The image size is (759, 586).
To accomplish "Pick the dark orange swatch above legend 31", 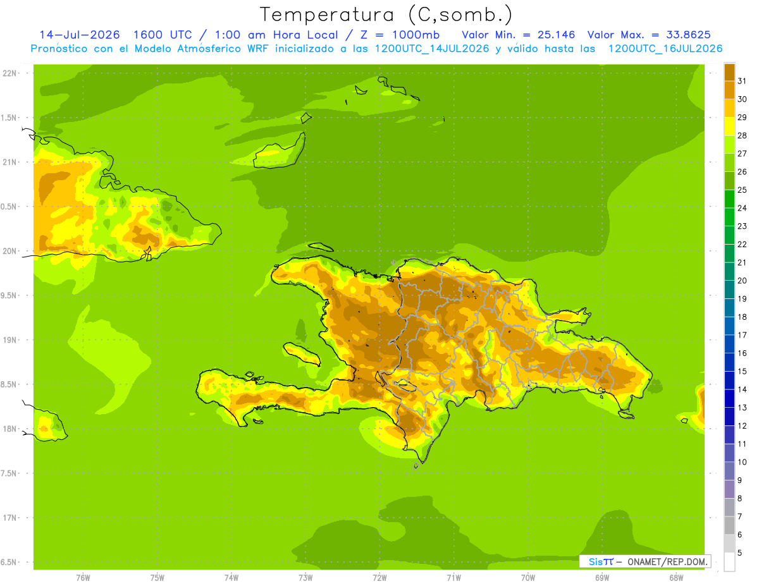I will (730, 72).
